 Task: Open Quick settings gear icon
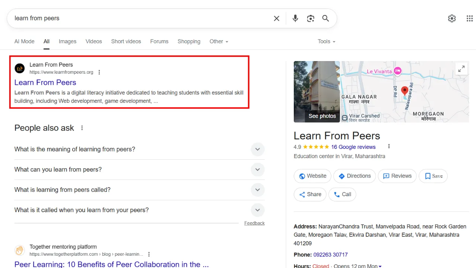point(452,18)
